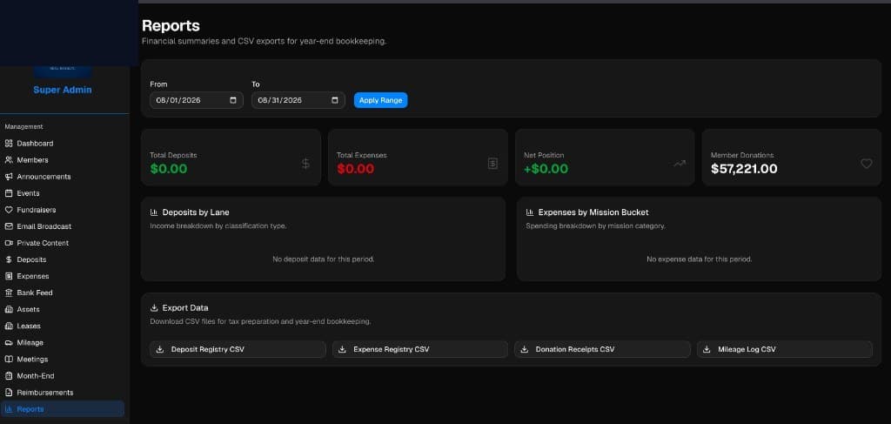Screen dimensions: 891x424
Task: Click the Reports bar chart sidebar icon
Action: coord(9,409)
